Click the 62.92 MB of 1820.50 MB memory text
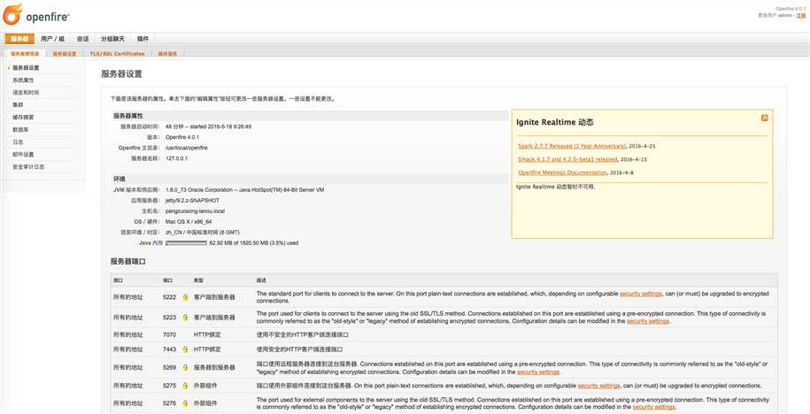Screen dimensions: 810x414 pos(254,242)
